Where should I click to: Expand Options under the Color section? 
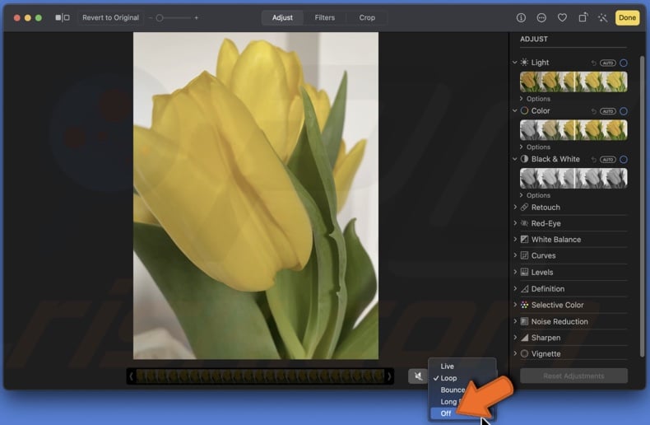(x=535, y=147)
